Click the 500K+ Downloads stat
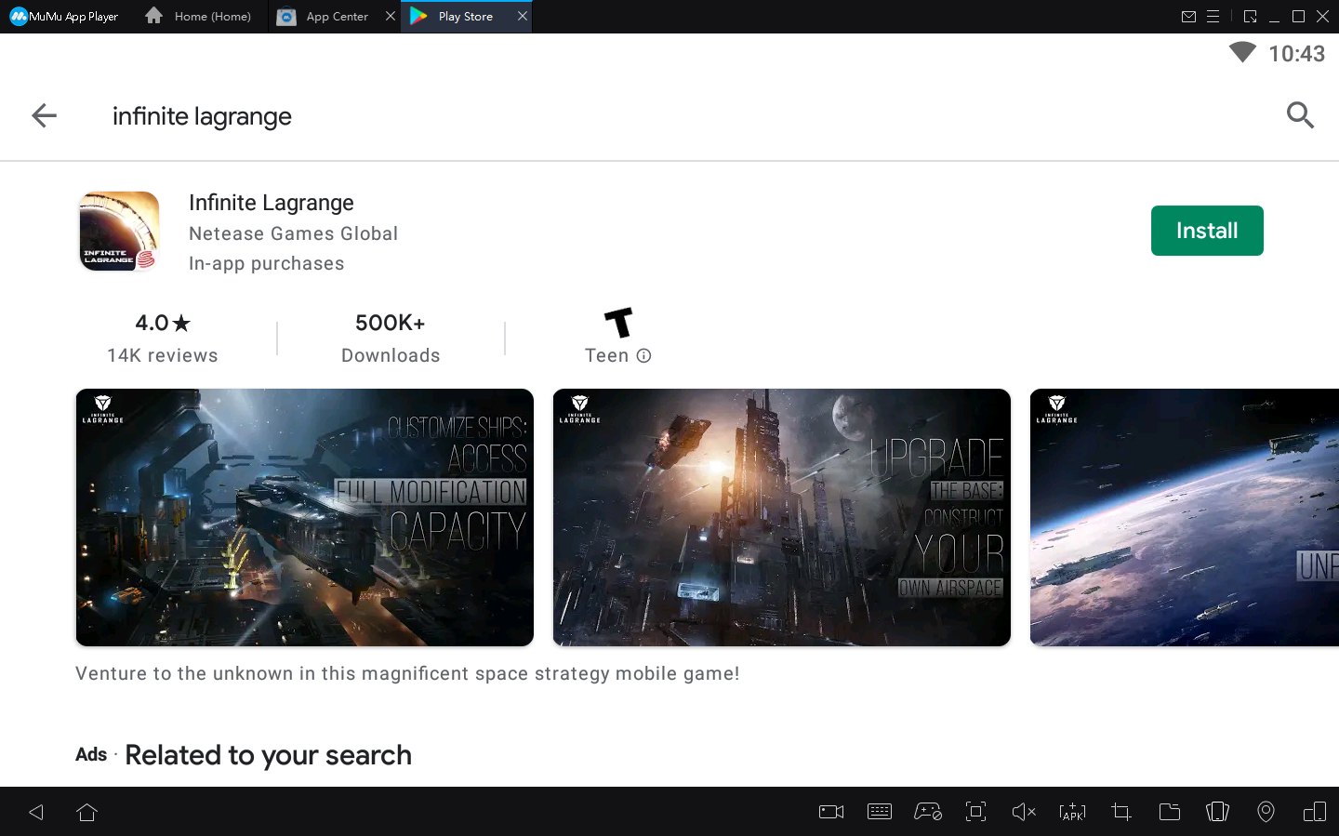The width and height of the screenshot is (1339, 836). (x=391, y=338)
